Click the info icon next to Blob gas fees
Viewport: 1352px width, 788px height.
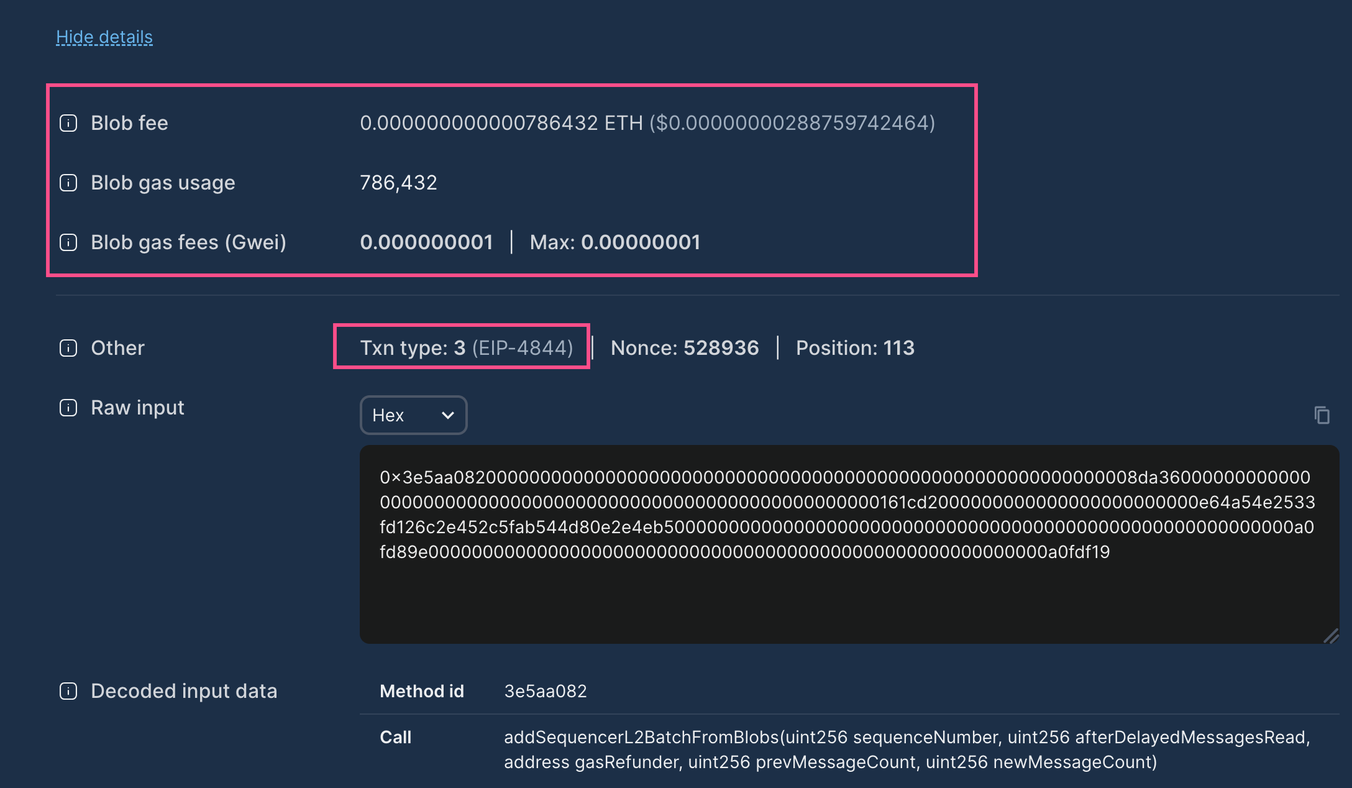[68, 242]
